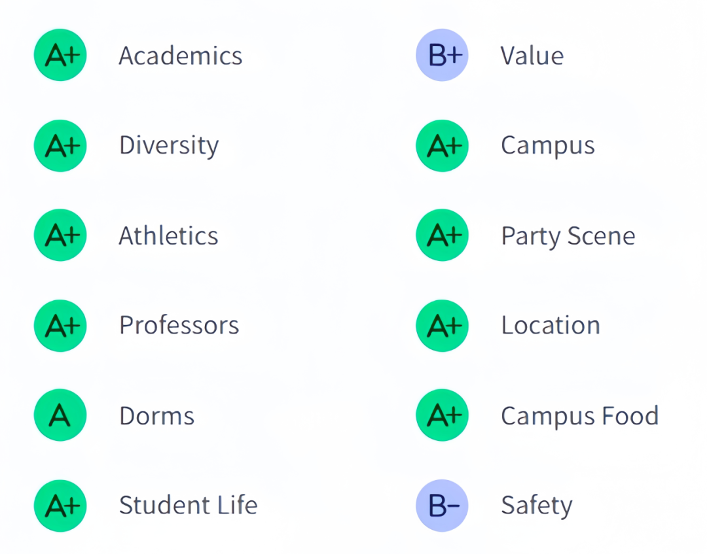Click the Dorms category text
Screen dimensions: 707x554
pyautogui.click(x=156, y=416)
